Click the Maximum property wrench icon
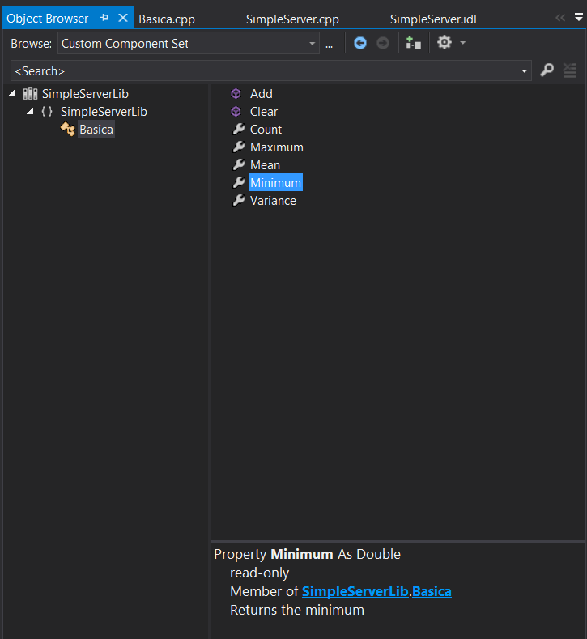The height and width of the screenshot is (639, 587). [x=238, y=147]
